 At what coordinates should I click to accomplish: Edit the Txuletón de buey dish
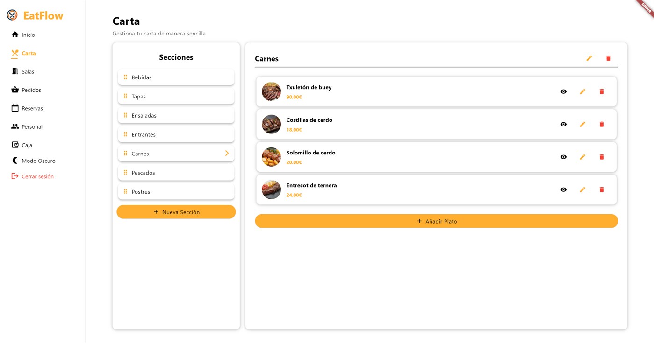[x=582, y=91]
